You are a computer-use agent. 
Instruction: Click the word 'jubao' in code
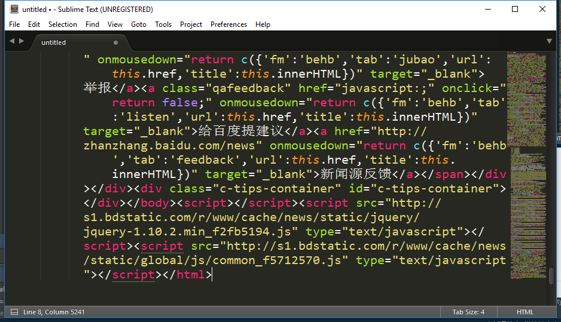[417, 60]
